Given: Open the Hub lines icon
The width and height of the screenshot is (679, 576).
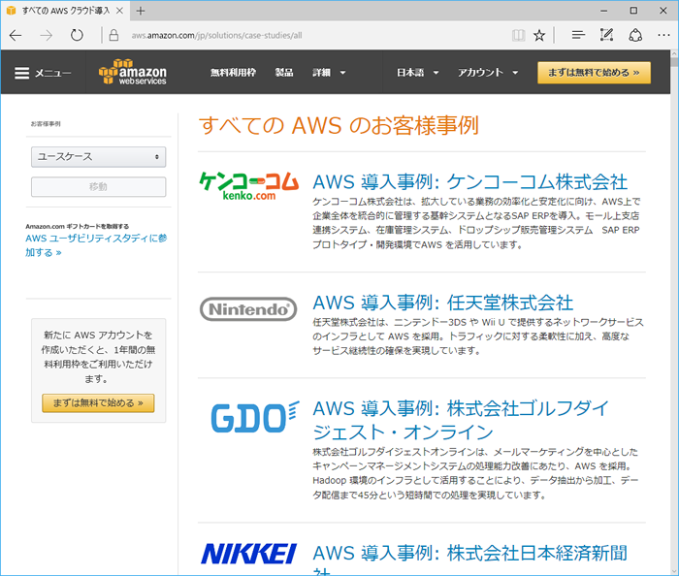Looking at the screenshot, I should pos(578,35).
